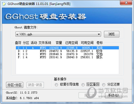Screen dimensions: 134x104
Task: Click the 可用空间 column header
Action: coord(87,43)
